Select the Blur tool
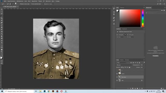The width and height of the screenshot is (166, 93). [2, 36]
